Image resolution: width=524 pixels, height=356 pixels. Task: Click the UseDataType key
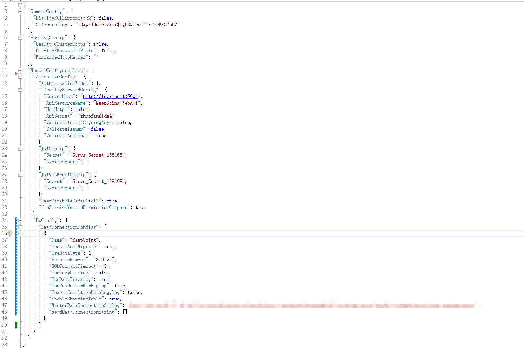click(x=66, y=253)
